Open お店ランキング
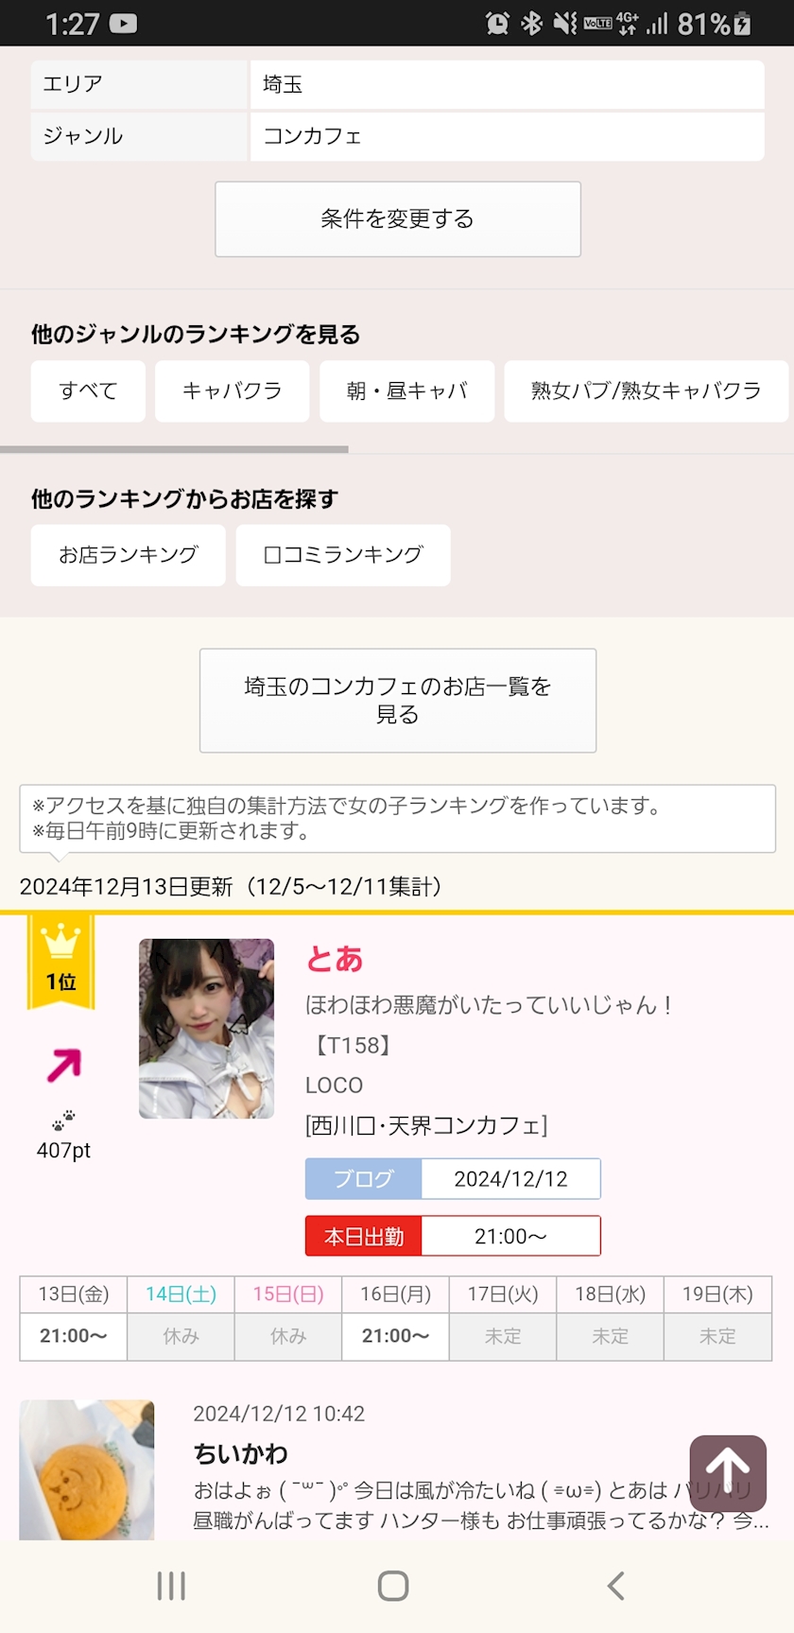The height and width of the screenshot is (1633, 794). (x=129, y=555)
